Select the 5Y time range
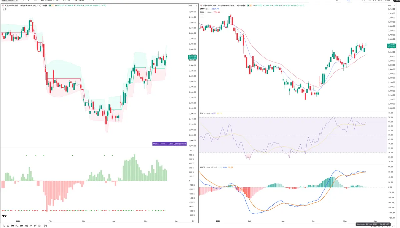The image size is (400, 228). point(35,226)
